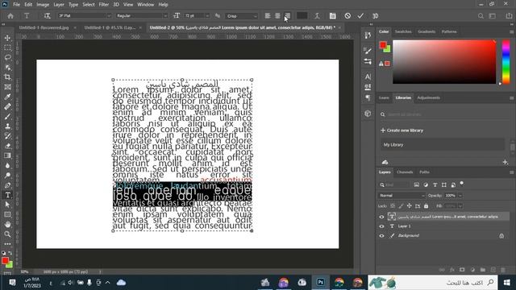Open the font size dropdown
Screen dimensions: 516x290
(x=207, y=16)
